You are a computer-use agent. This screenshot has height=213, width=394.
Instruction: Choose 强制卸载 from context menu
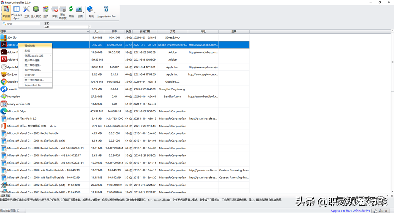35,46
